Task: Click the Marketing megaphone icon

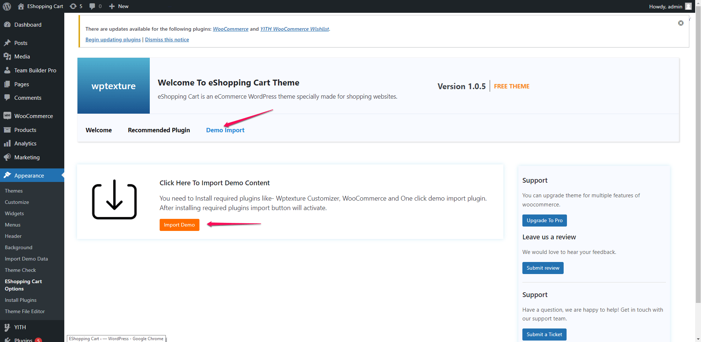Action: point(7,157)
